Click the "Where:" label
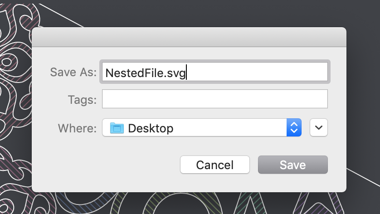Viewport: 380px width, 214px height. [x=77, y=128]
